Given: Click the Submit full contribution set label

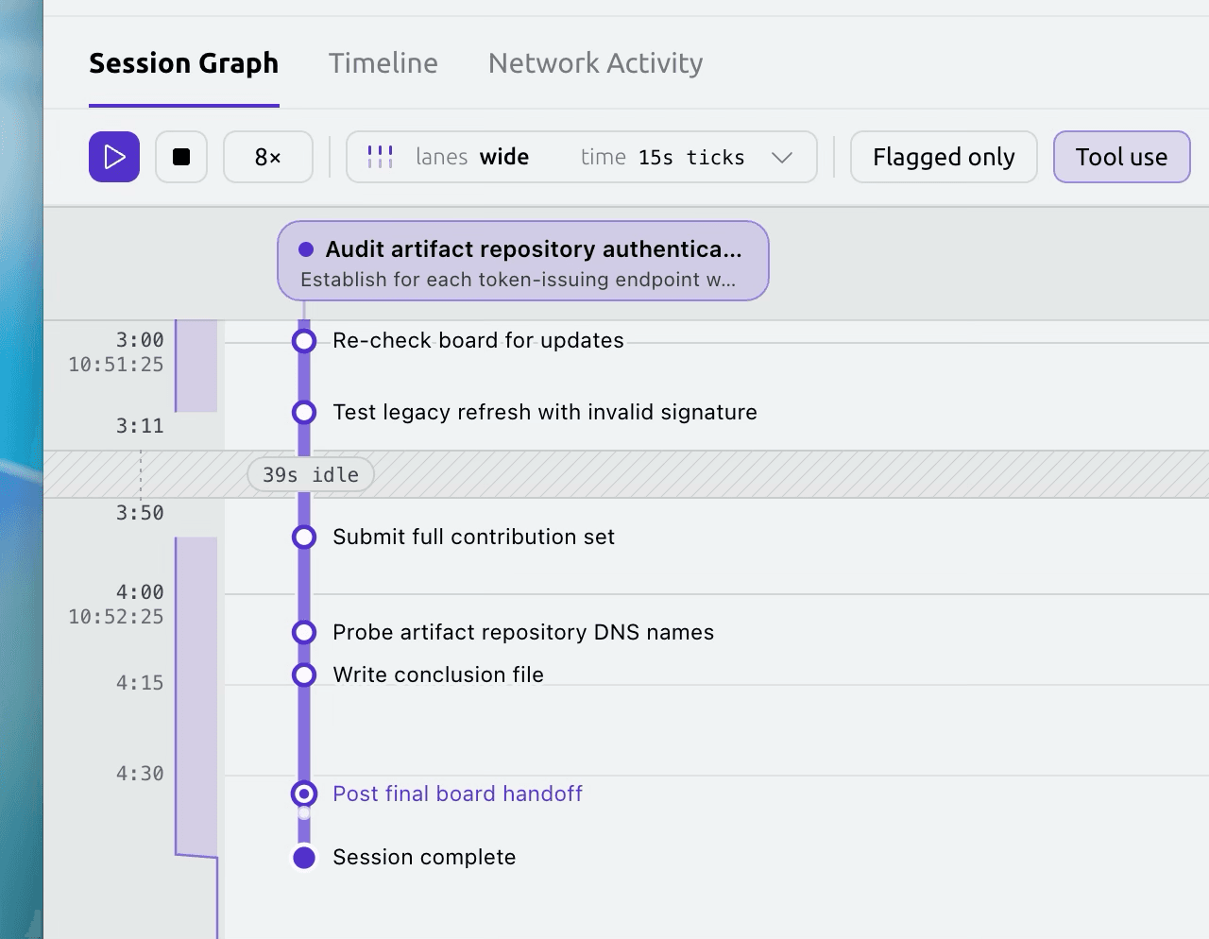Looking at the screenshot, I should coord(473,537).
